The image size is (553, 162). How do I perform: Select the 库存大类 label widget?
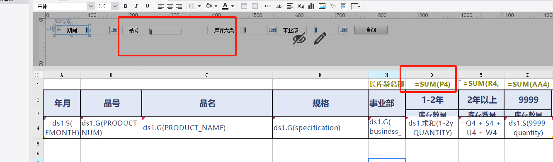click(224, 30)
